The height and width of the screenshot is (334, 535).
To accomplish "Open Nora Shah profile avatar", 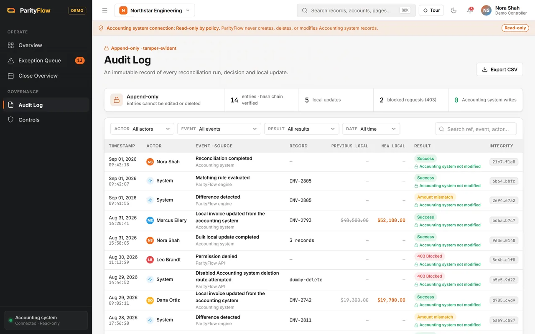I will (486, 10).
